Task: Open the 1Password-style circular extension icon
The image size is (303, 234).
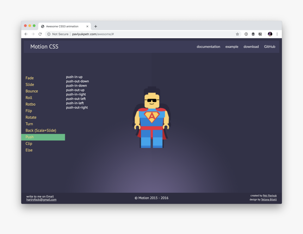Action: click(246, 34)
